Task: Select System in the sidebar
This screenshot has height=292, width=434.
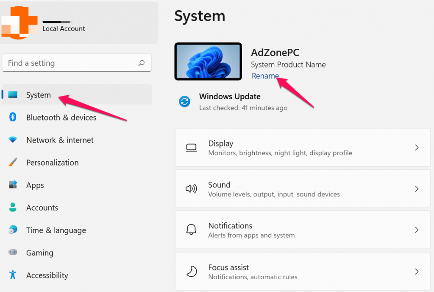Action: (x=38, y=95)
